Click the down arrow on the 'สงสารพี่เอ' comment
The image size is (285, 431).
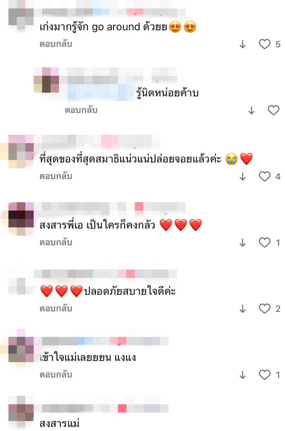click(x=243, y=243)
